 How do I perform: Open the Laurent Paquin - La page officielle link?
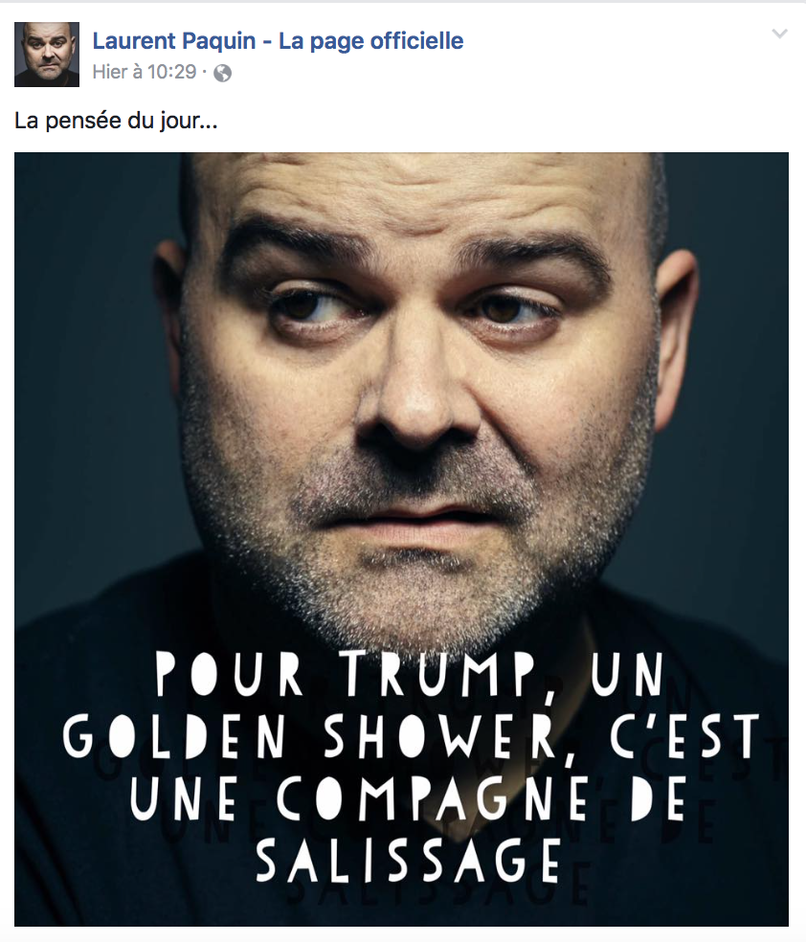pos(278,41)
